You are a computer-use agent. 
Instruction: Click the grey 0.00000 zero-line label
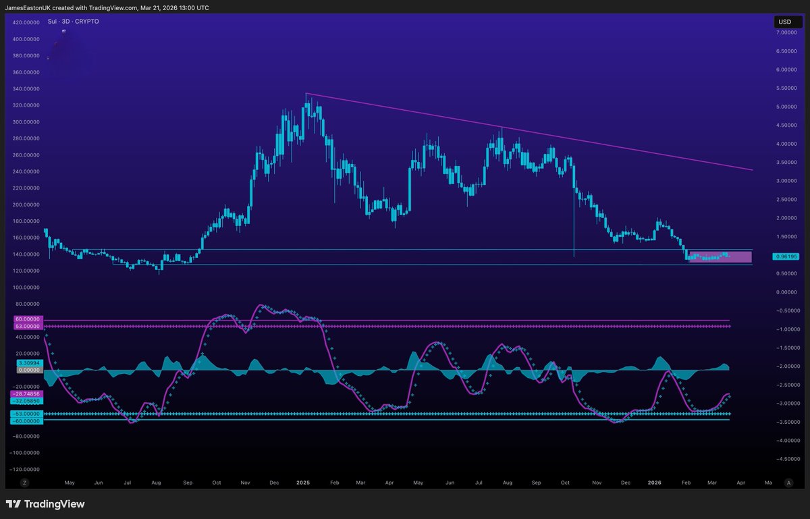31,371
